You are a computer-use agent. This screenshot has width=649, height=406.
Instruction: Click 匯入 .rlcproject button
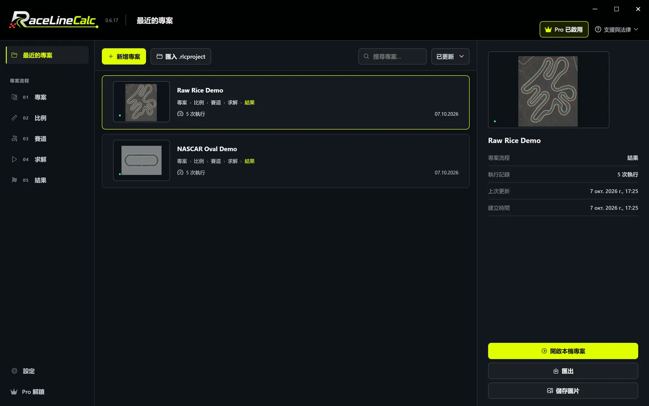181,56
